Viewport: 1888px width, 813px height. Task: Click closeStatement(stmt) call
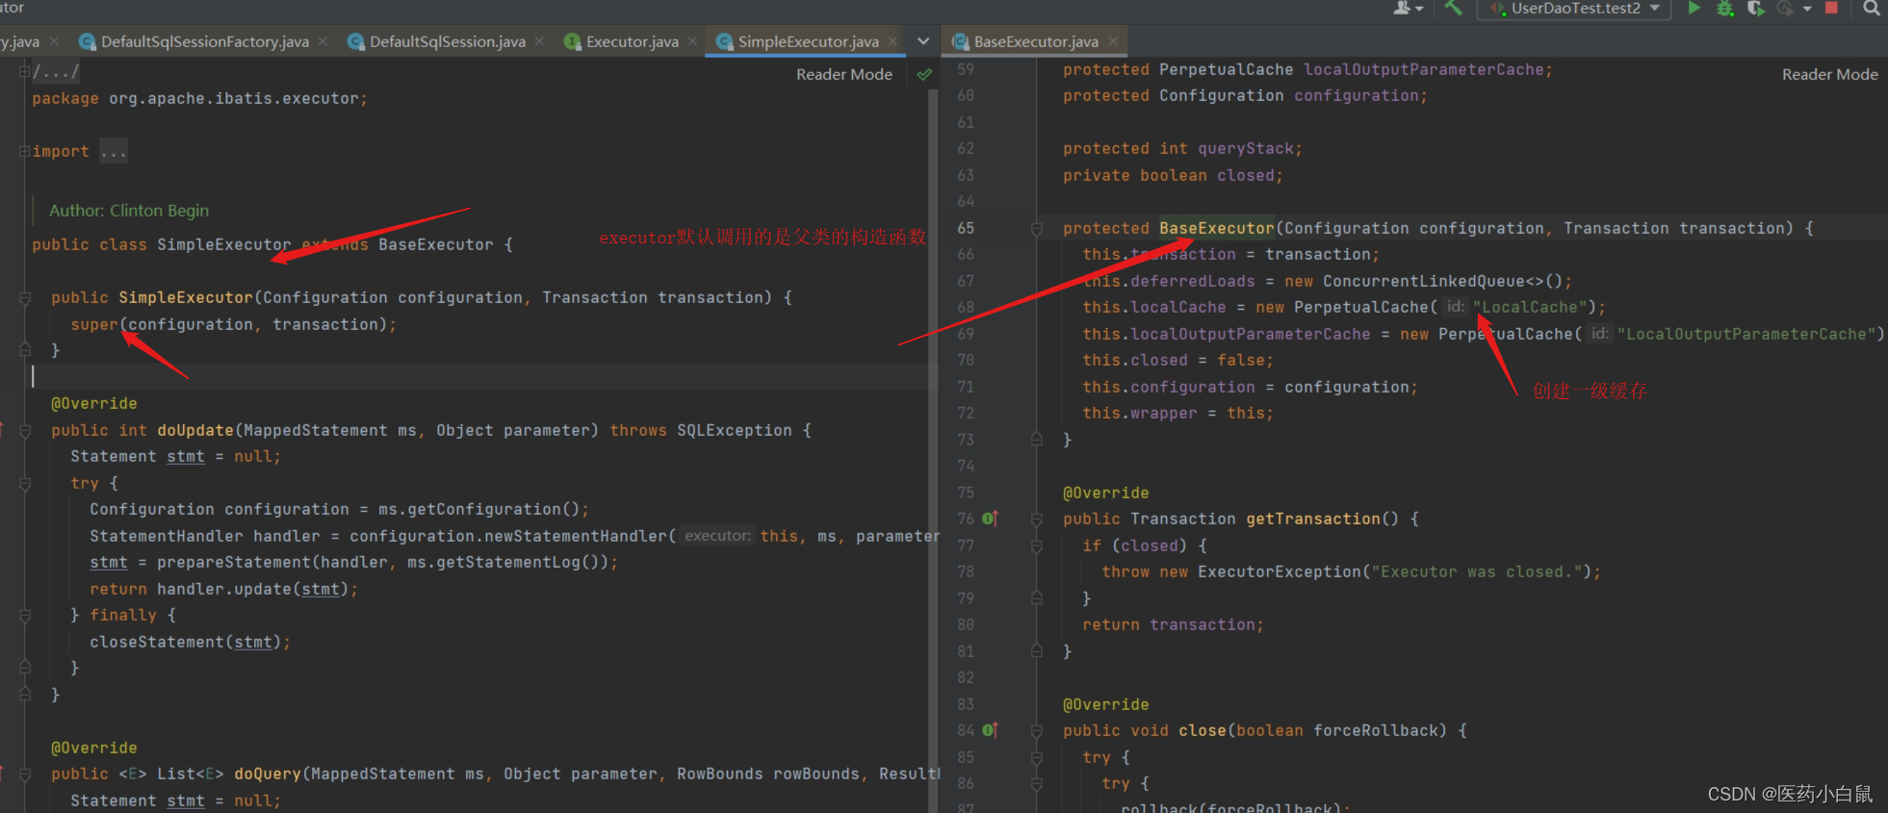185,642
